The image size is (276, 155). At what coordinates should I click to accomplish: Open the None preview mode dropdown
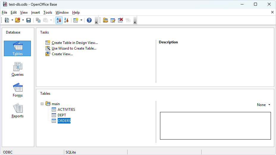tap(264, 105)
